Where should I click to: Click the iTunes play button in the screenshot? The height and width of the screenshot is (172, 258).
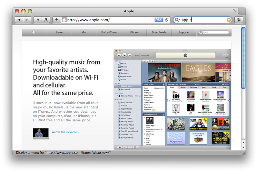click(x=124, y=55)
